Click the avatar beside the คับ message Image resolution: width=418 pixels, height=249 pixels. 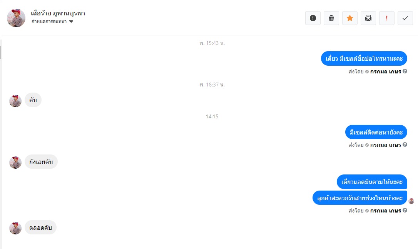coord(15,101)
